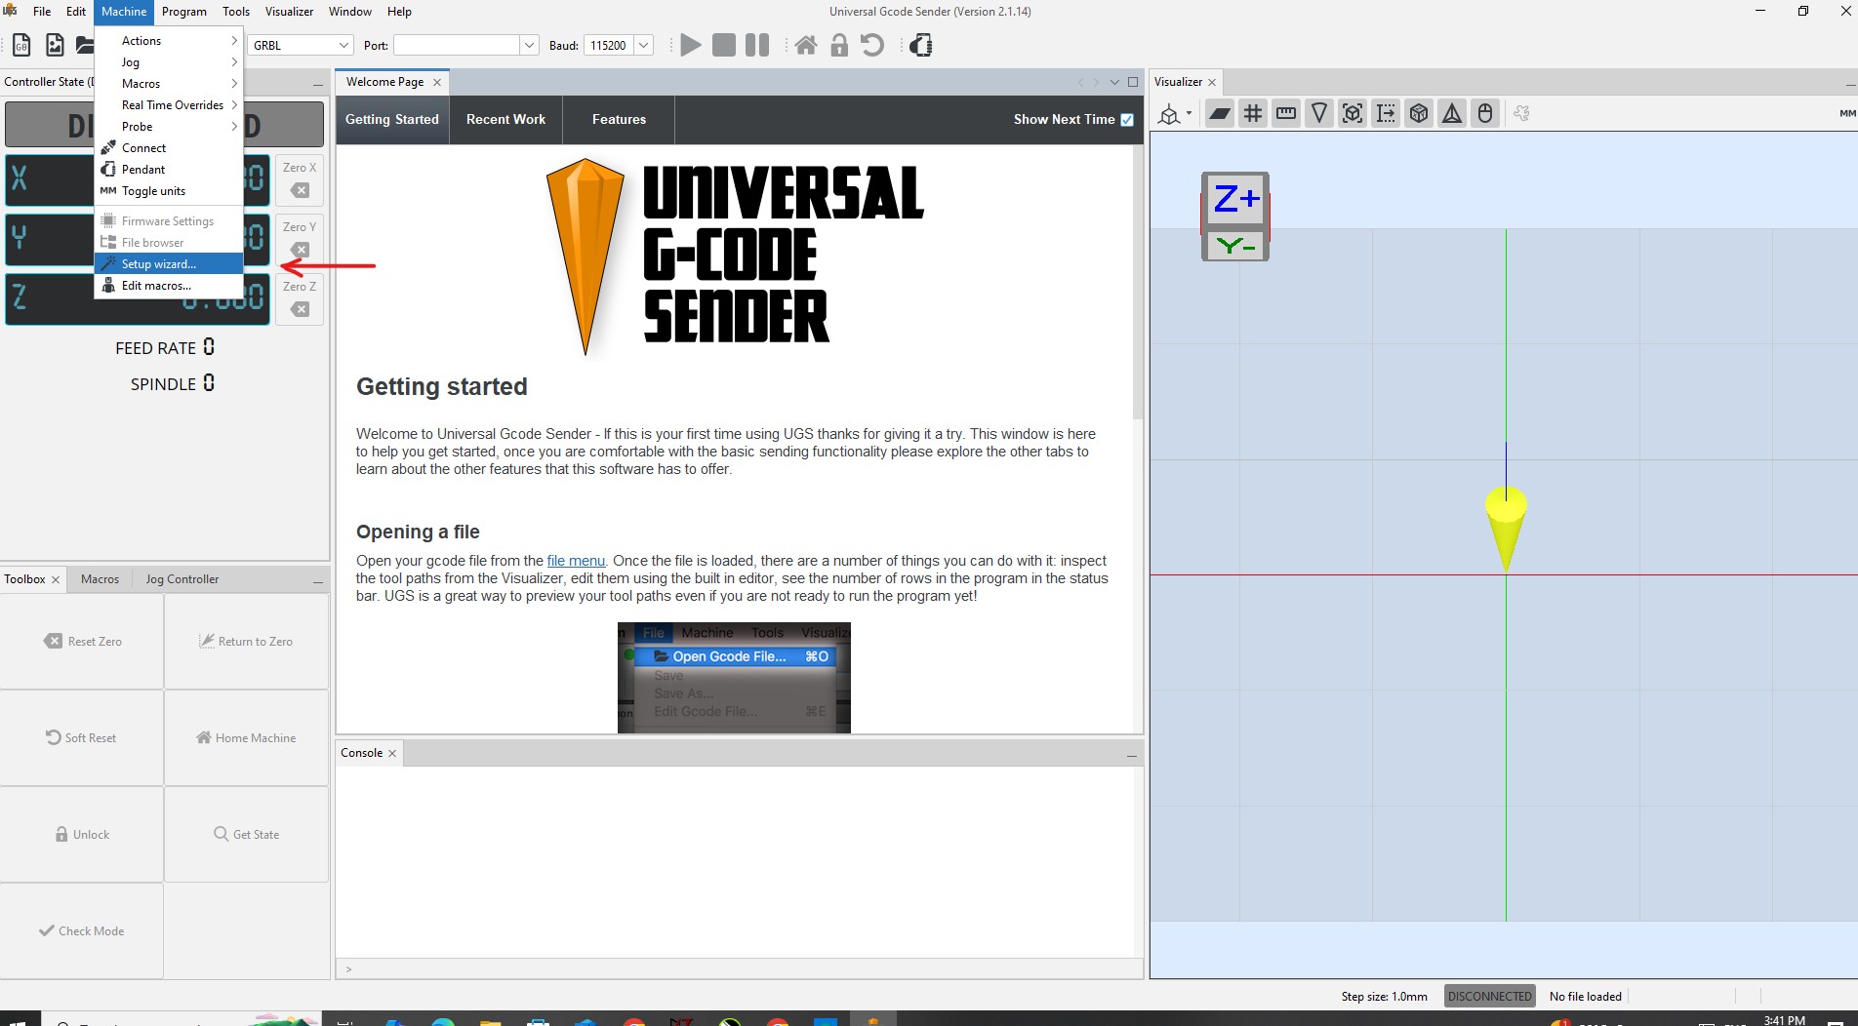
Task: Close the Welcome Page tab
Action: click(437, 83)
